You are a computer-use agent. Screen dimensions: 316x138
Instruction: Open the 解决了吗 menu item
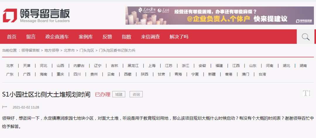tap(179, 37)
